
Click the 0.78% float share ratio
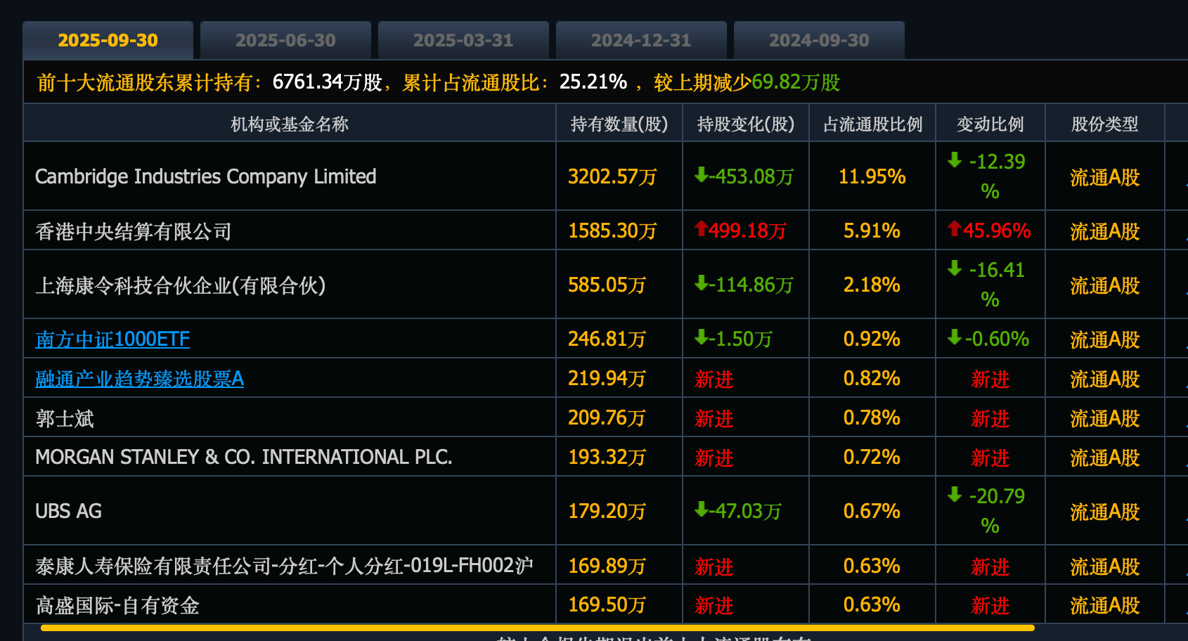(872, 418)
